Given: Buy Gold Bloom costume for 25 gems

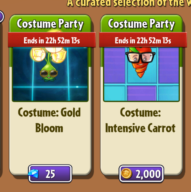Looking at the screenshot, I should point(50,174).
